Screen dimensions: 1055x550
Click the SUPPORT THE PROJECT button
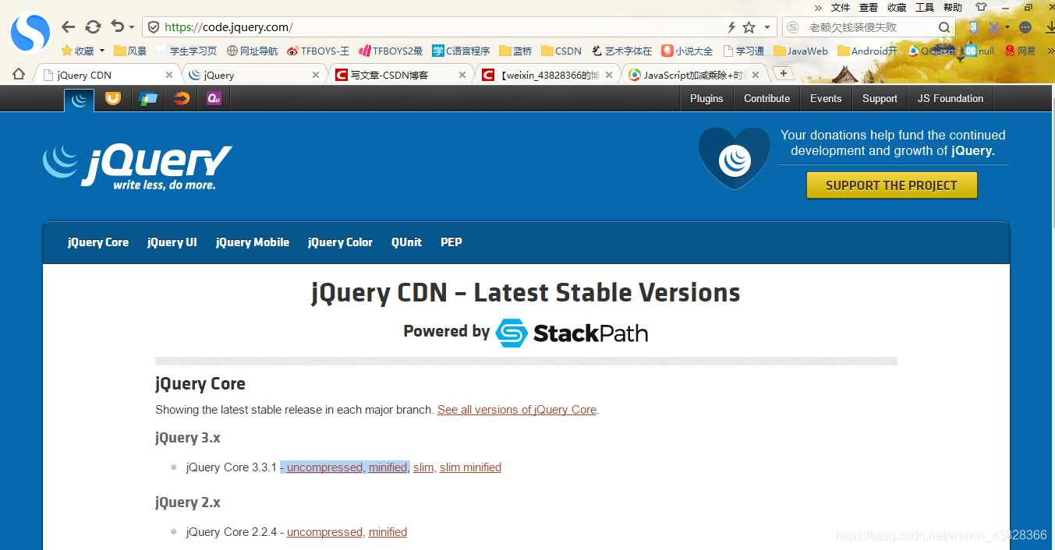click(891, 185)
